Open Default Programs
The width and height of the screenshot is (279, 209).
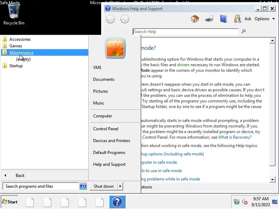[109, 153]
